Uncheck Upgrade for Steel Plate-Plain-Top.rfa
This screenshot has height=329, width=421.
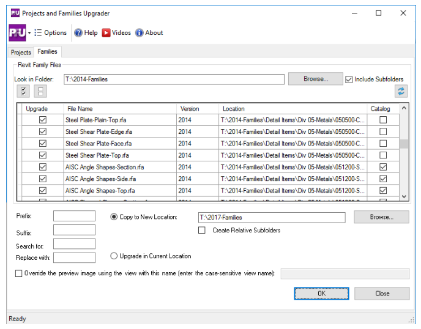point(43,120)
